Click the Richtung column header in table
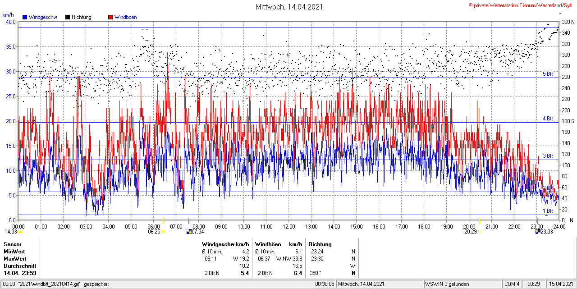Image resolution: width=577 pixels, height=289 pixels. click(320, 244)
